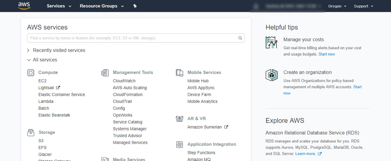Click the Storage category heading
The height and width of the screenshot is (161, 391).
(x=47, y=132)
